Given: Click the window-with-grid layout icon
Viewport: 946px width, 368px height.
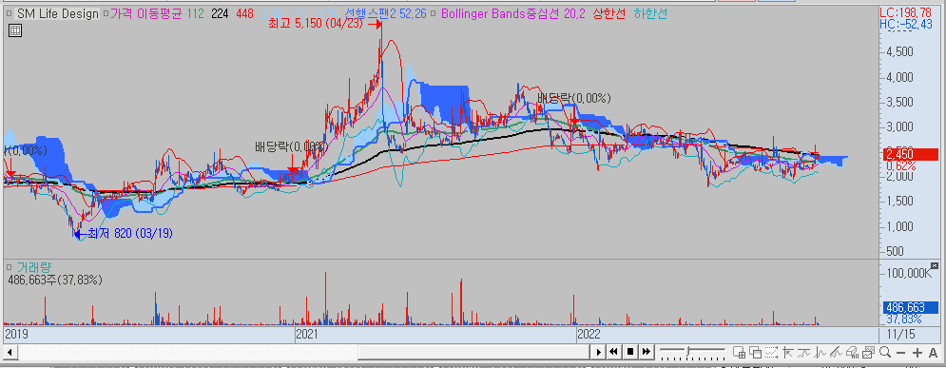Looking at the screenshot, I should (x=739, y=352).
